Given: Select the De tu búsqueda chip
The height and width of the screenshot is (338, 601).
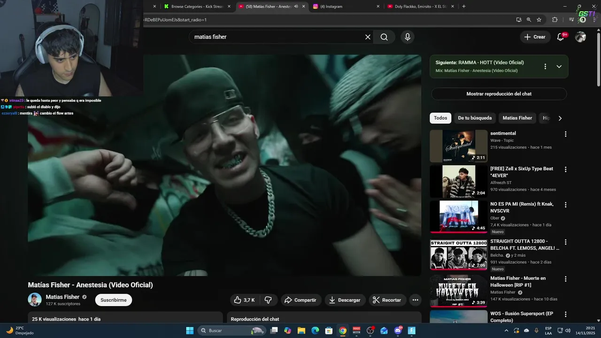Looking at the screenshot, I should [x=475, y=118].
